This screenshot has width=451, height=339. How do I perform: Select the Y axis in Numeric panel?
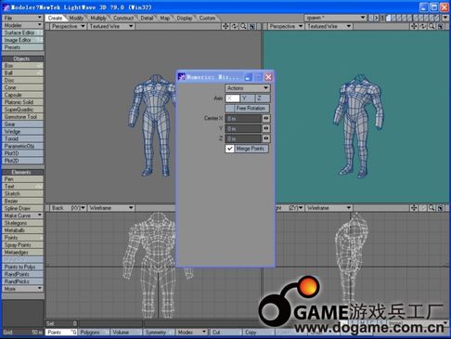pyautogui.click(x=248, y=98)
